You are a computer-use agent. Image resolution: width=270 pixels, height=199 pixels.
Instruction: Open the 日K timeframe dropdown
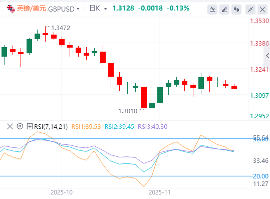(98, 8)
